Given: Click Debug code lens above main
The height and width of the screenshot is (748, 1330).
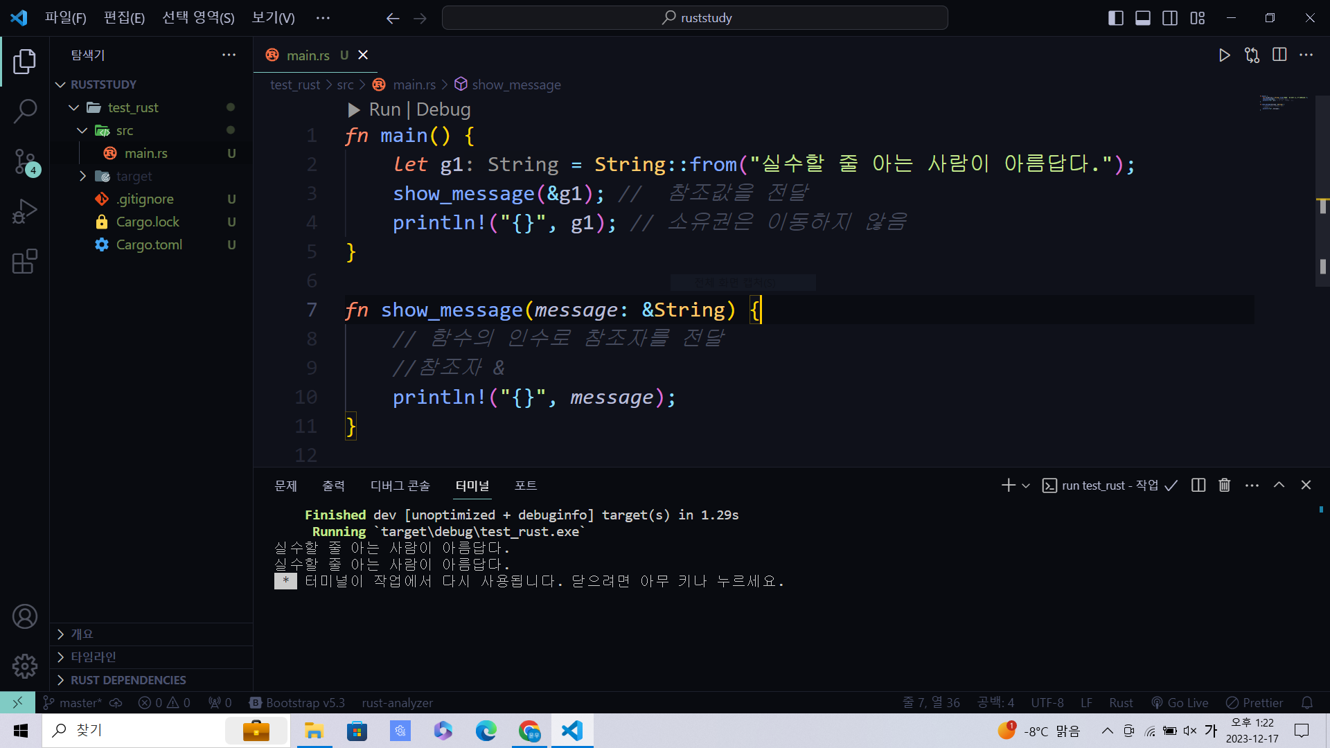Looking at the screenshot, I should (443, 109).
